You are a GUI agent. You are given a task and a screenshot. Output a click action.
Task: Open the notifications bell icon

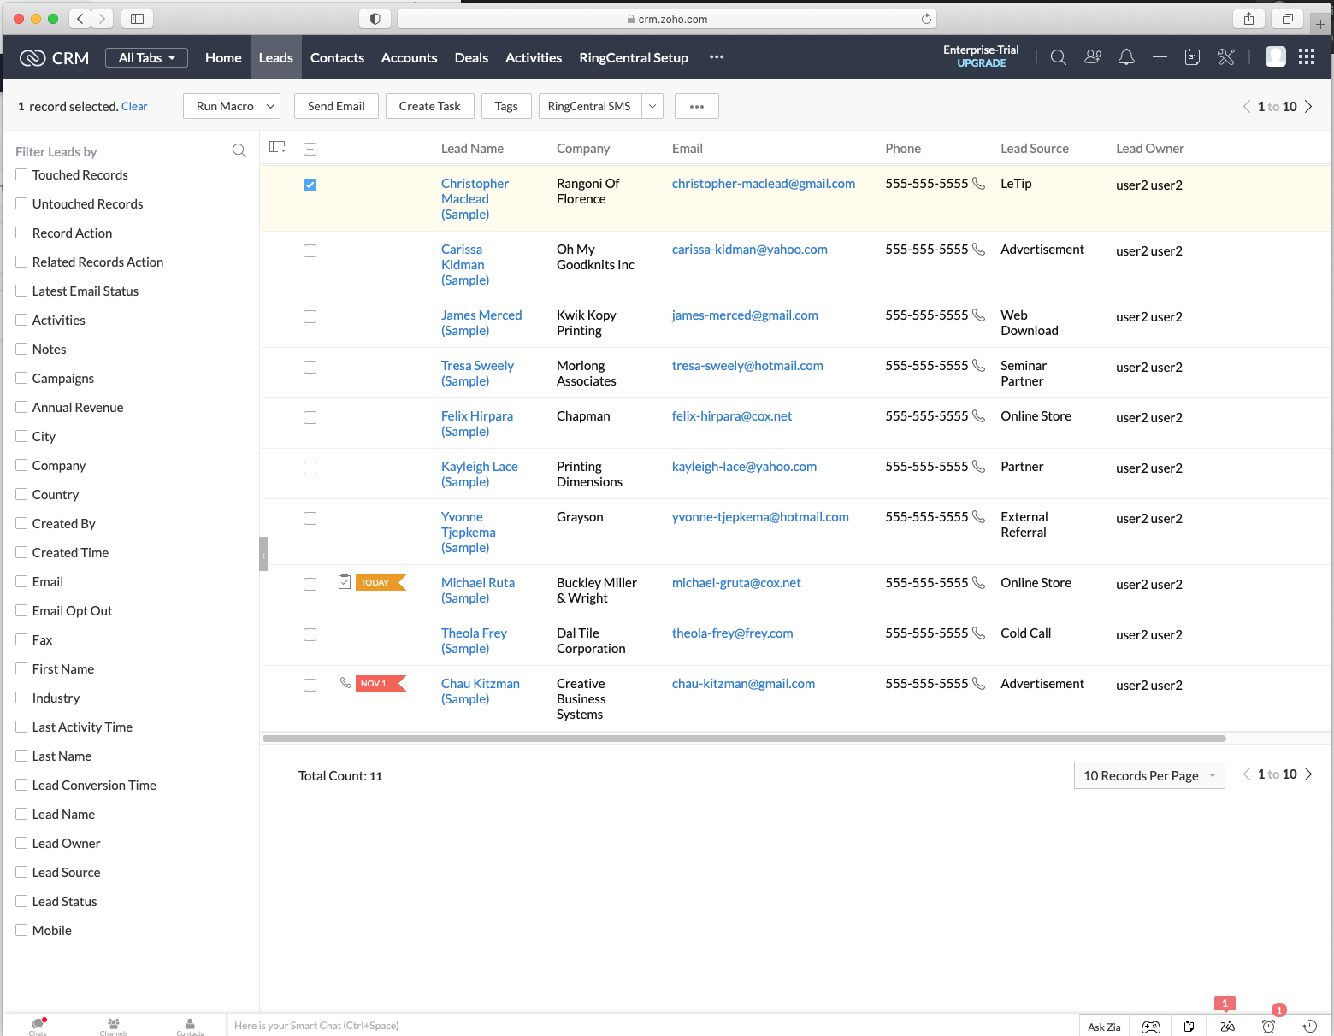pos(1126,56)
